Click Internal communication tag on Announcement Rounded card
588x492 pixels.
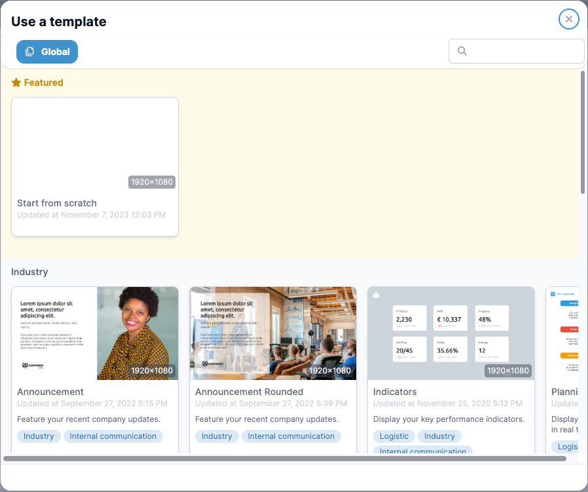291,436
